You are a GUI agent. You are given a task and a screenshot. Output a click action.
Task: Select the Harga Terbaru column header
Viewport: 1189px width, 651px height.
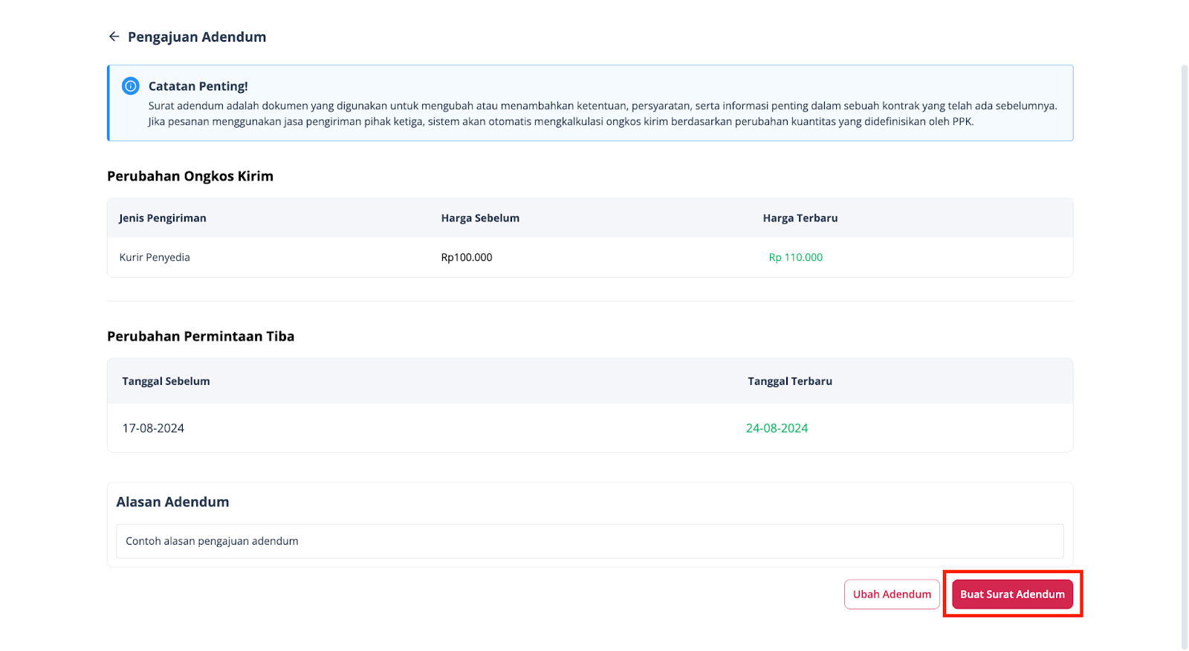pyautogui.click(x=800, y=218)
